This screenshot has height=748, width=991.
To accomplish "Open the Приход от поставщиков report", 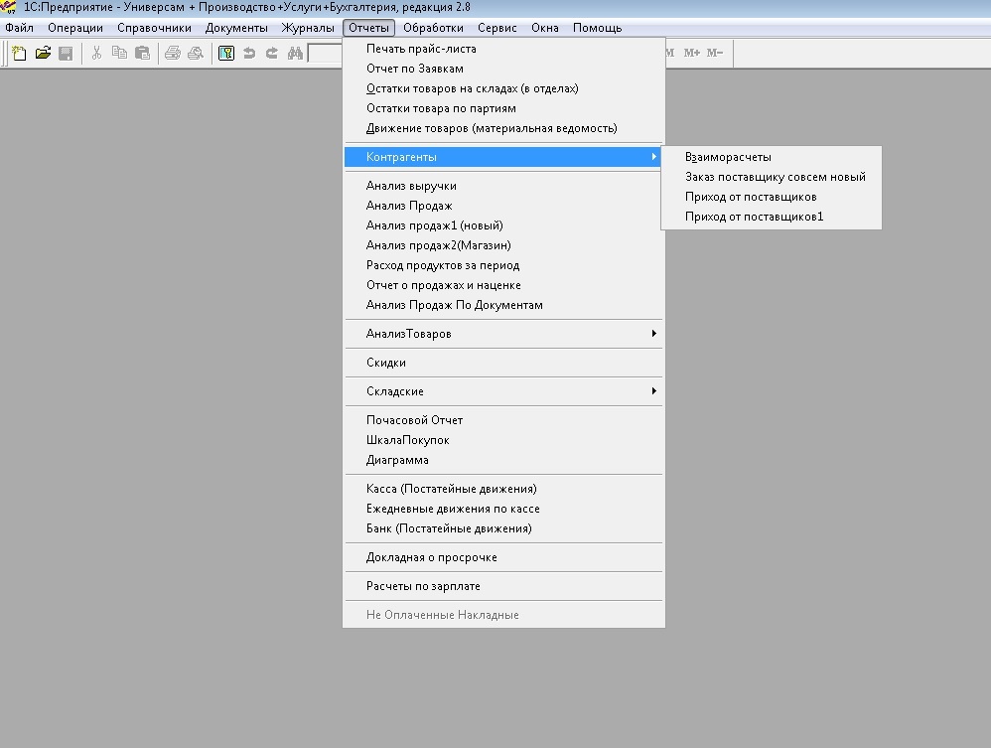I will tap(772, 197).
